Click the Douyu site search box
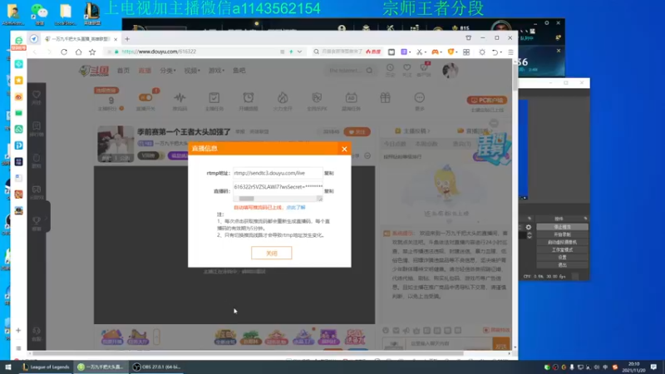The height and width of the screenshot is (374, 665). [350, 71]
